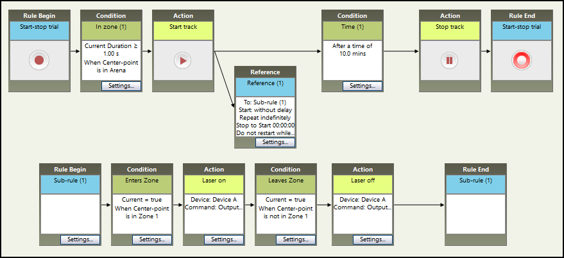Select the Laser on action title

click(x=214, y=181)
